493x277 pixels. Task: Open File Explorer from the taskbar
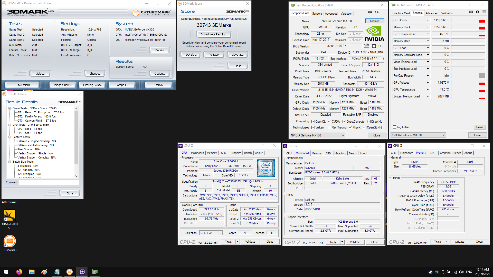[32, 272]
